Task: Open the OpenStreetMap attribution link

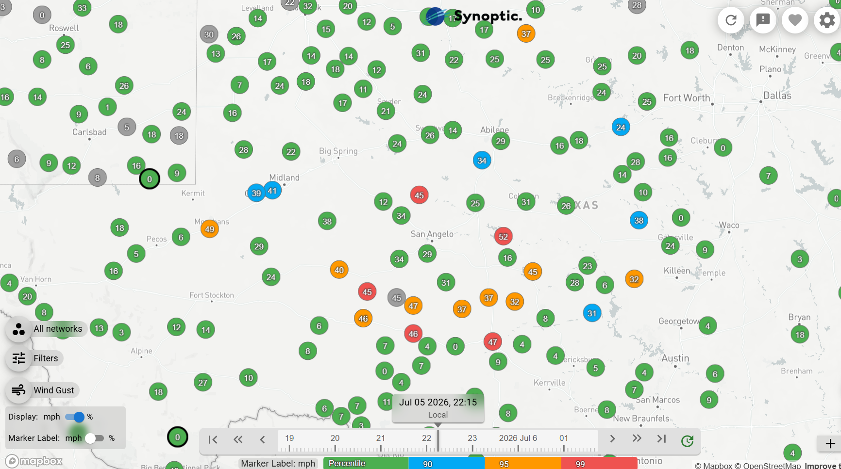Action: tap(768, 466)
